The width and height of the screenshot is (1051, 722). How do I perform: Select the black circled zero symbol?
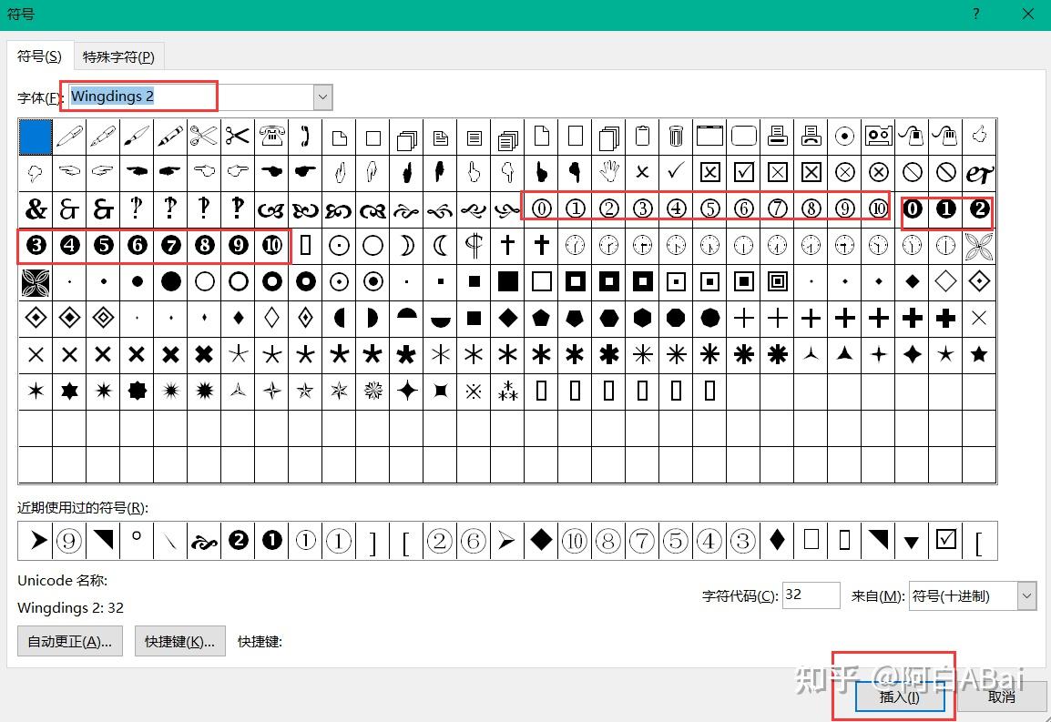click(x=913, y=209)
